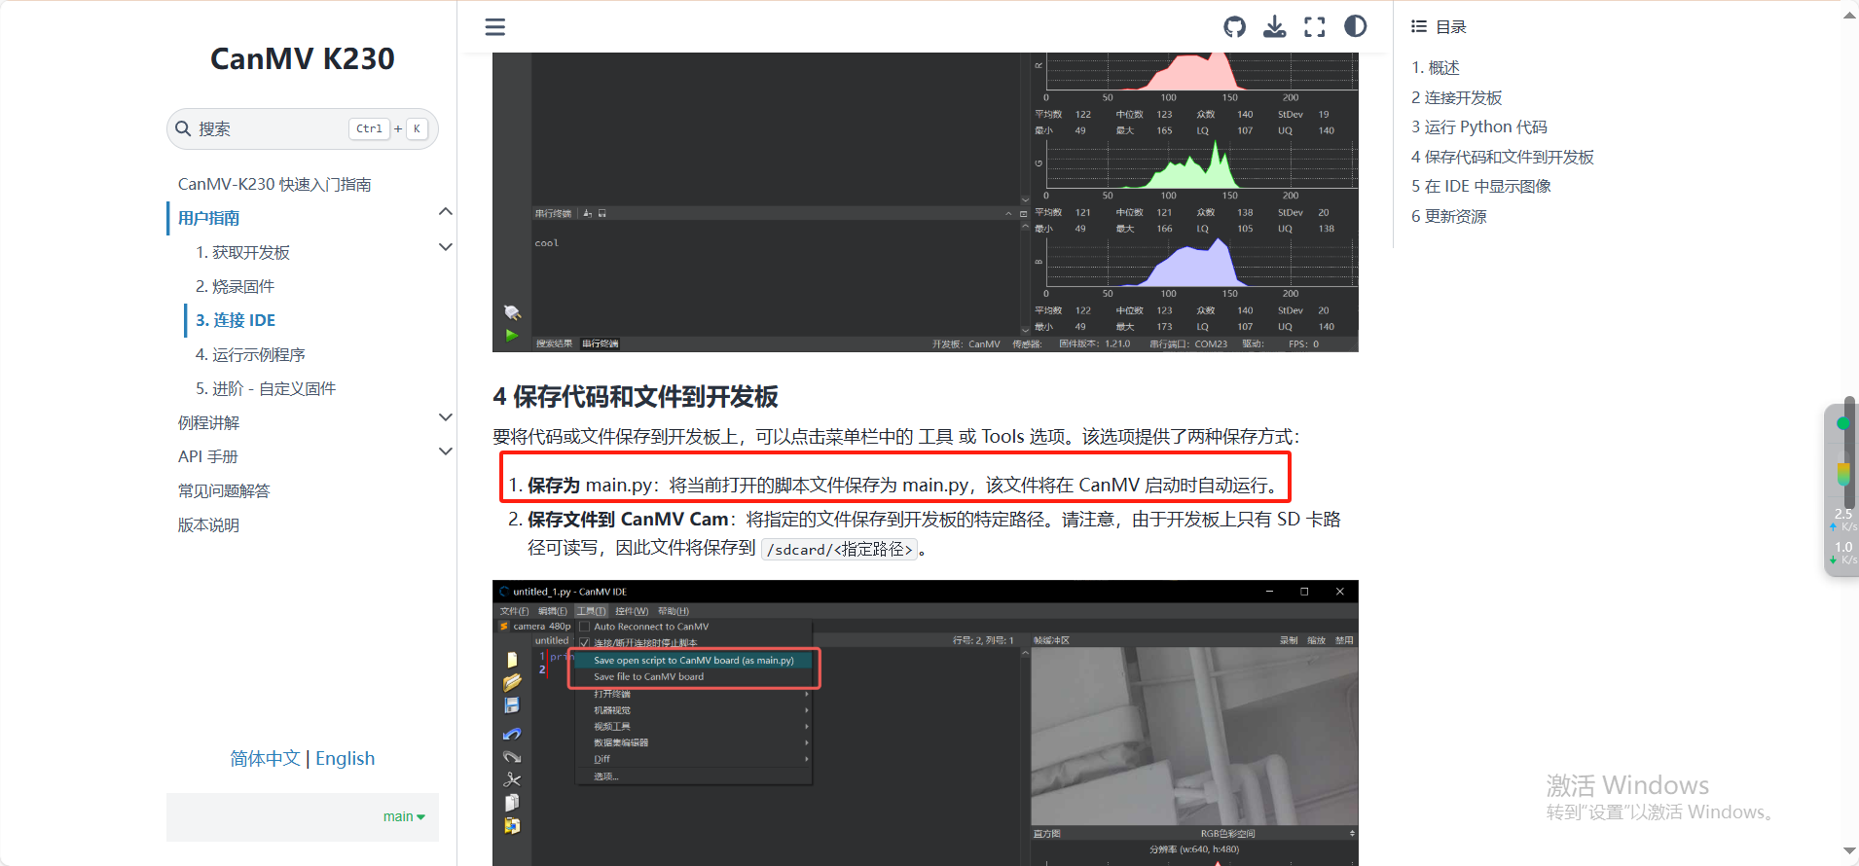
Task: Switch language to 简体中文
Action: click(265, 758)
